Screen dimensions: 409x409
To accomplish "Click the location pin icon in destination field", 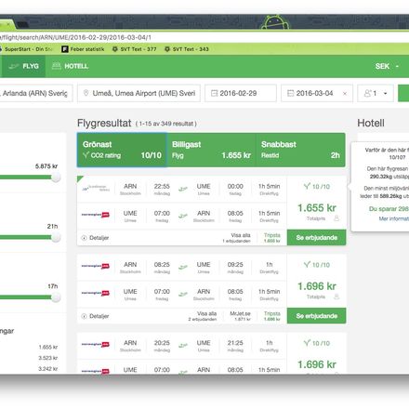I will tap(86, 93).
